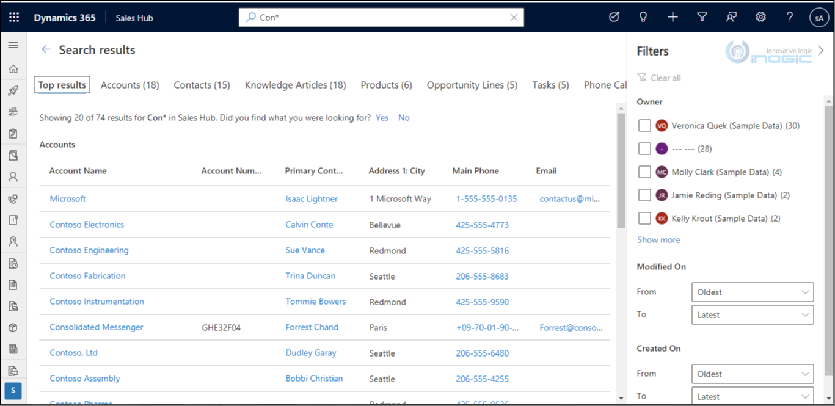Click the Sales Hub app name
Screen dimensions: 835x406
[x=134, y=18]
